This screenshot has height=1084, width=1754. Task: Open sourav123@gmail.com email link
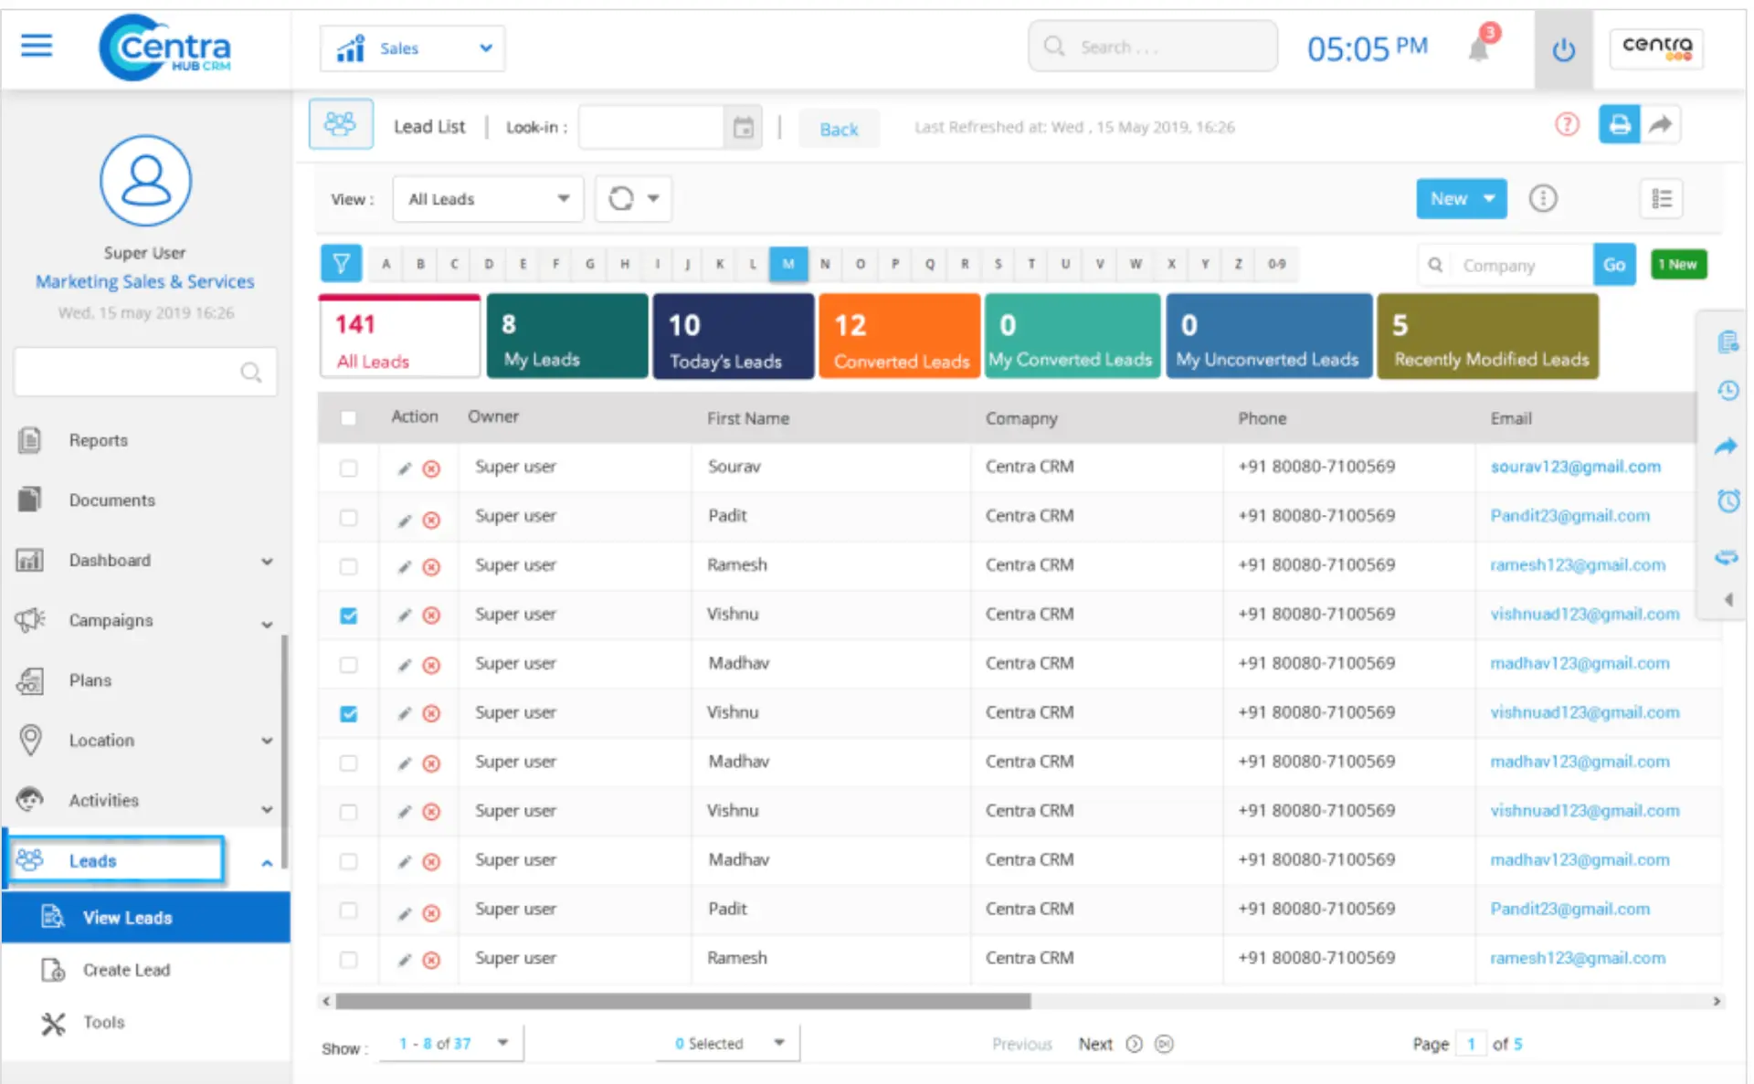[1576, 467]
